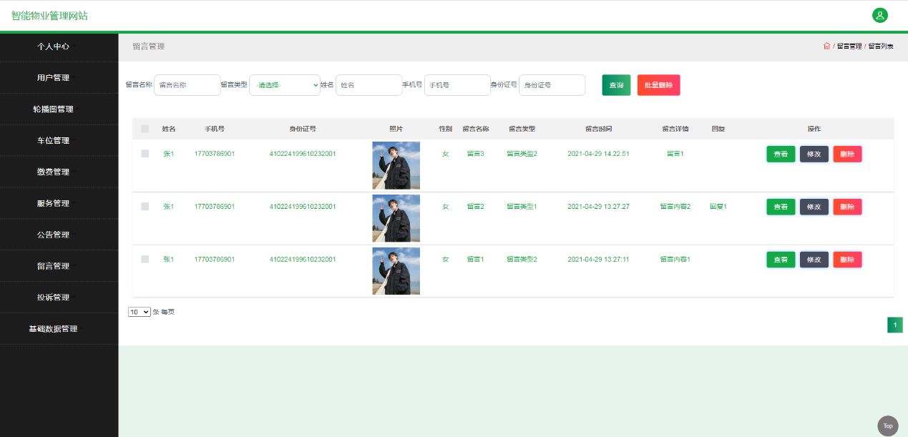Tick the select-all checkbox in table header
908x437 pixels.
point(145,129)
